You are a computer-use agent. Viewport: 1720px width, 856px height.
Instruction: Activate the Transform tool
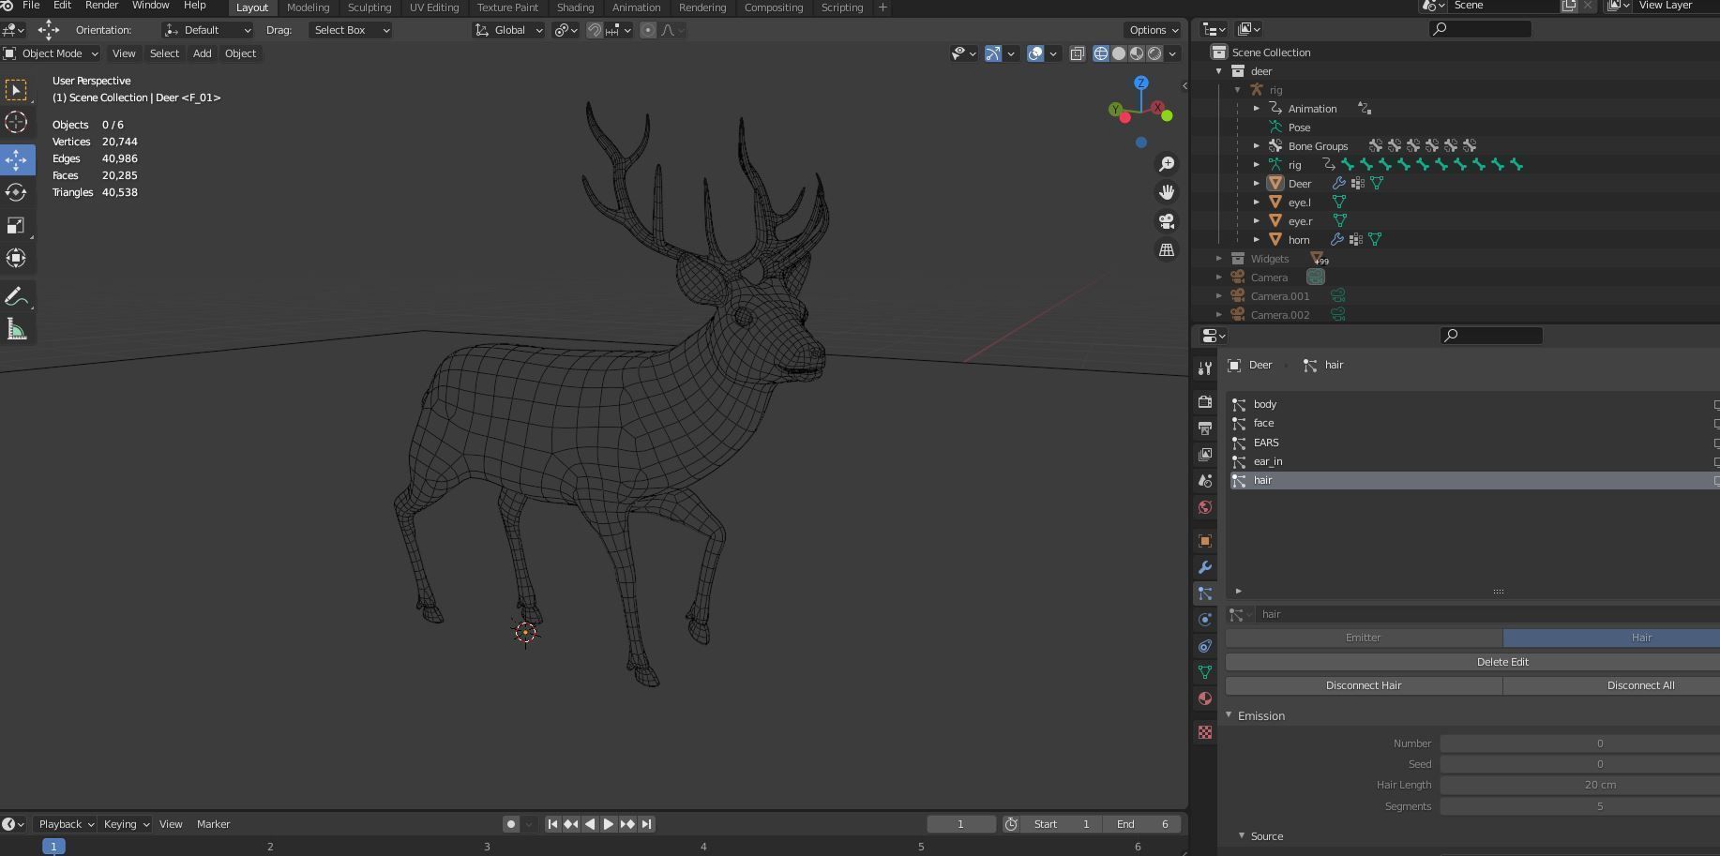[16, 258]
